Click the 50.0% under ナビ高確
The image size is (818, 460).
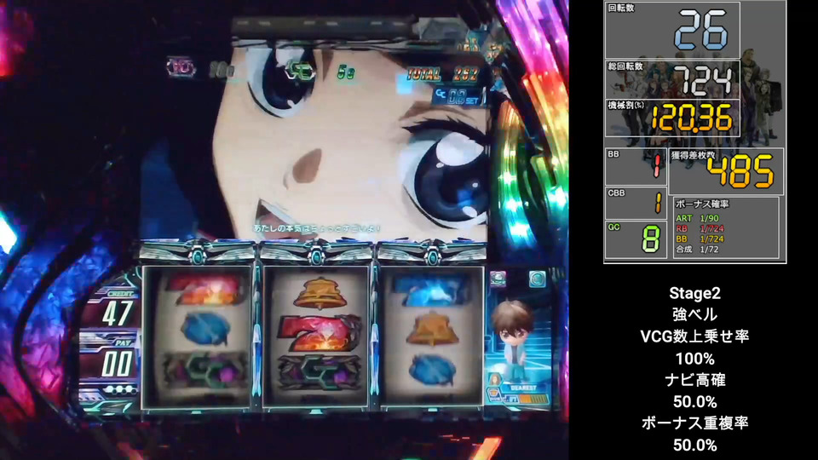(x=695, y=402)
